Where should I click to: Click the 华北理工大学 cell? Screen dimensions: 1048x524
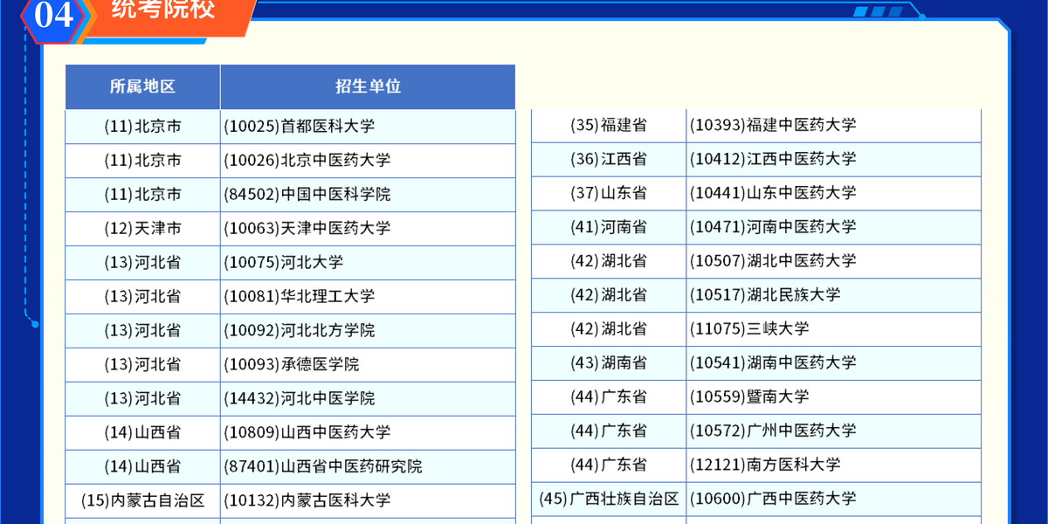(x=299, y=296)
